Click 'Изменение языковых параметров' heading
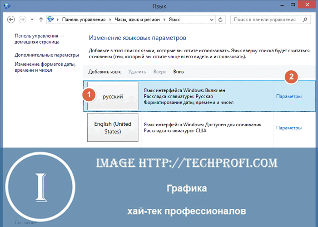Screen dimensions: 318x227 click(138, 38)
